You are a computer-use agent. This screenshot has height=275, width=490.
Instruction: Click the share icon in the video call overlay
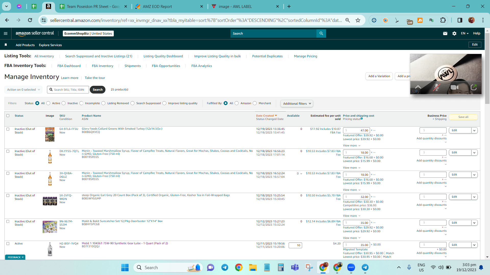click(474, 88)
